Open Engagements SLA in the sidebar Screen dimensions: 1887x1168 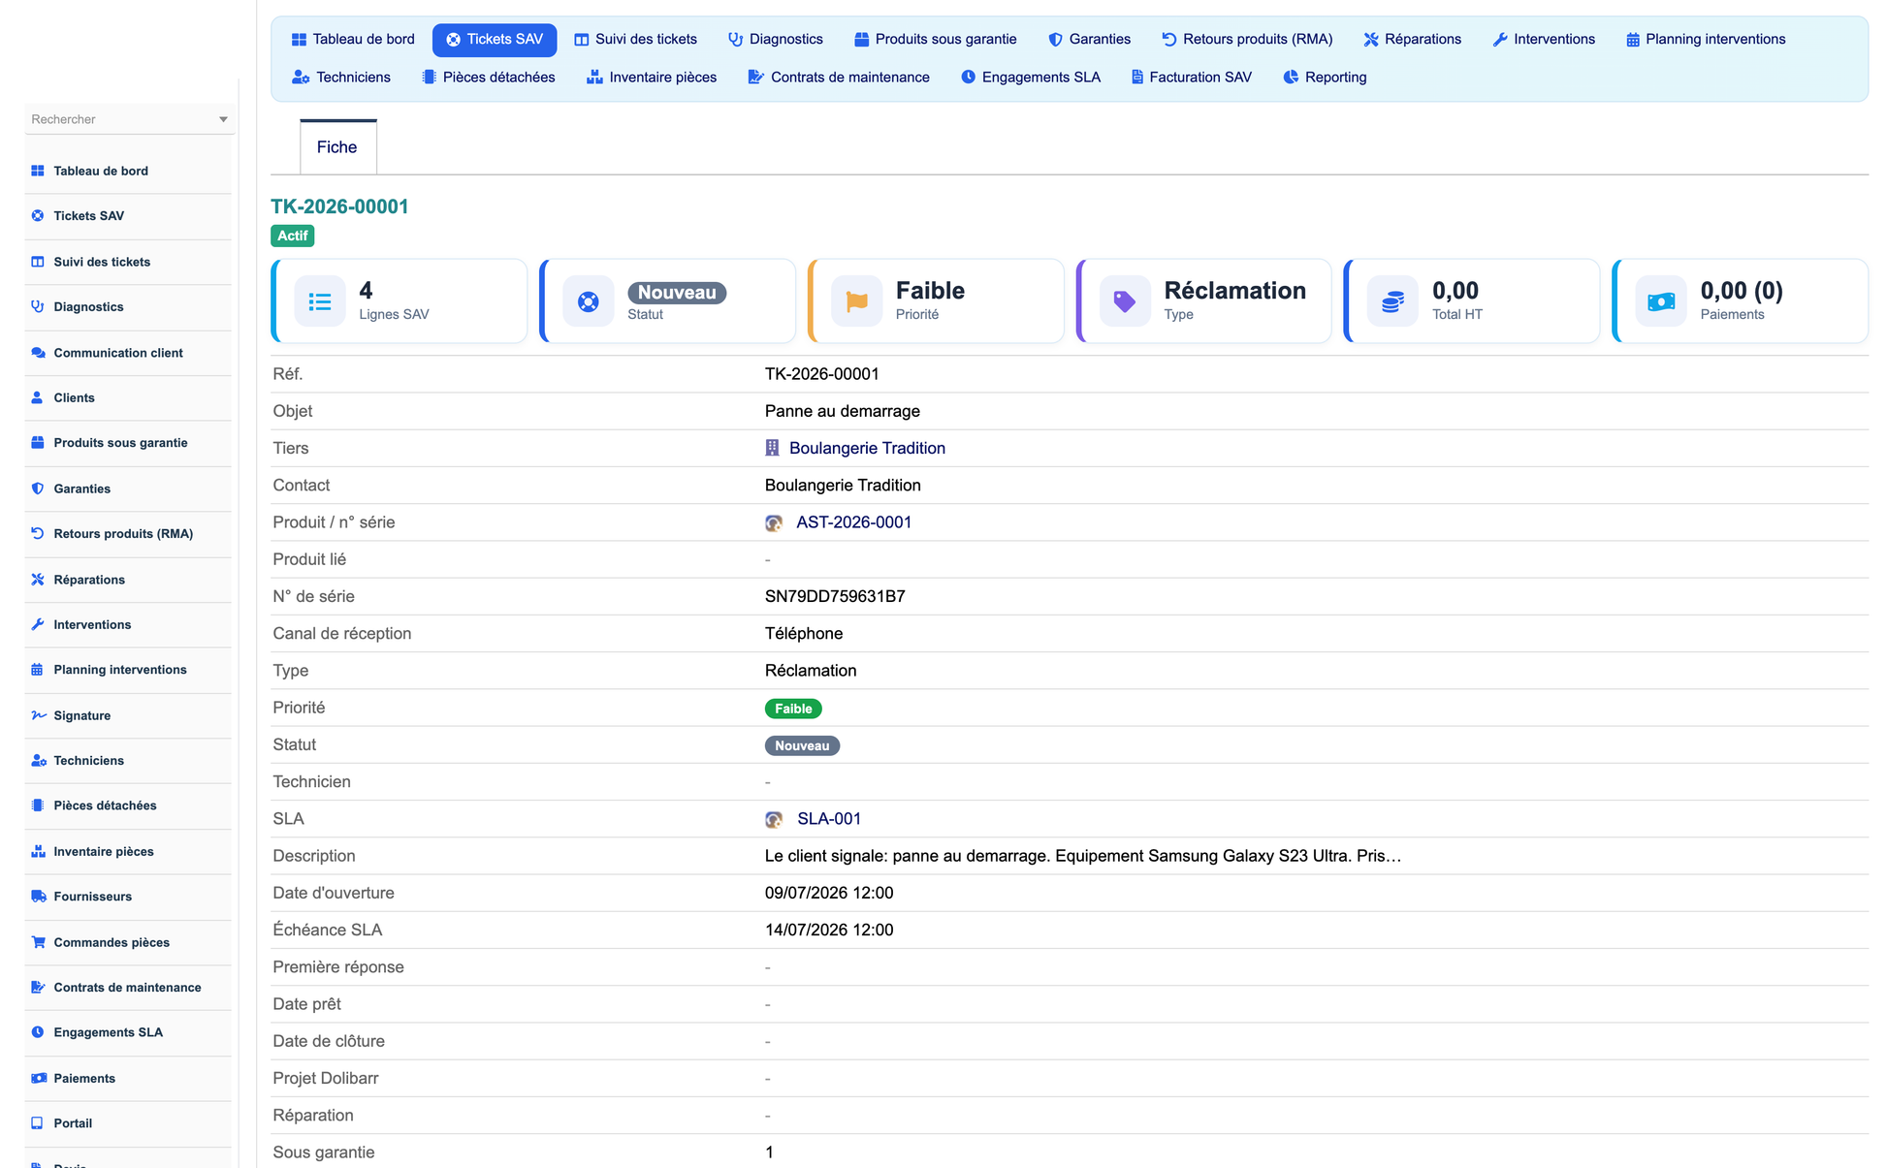coord(108,1032)
